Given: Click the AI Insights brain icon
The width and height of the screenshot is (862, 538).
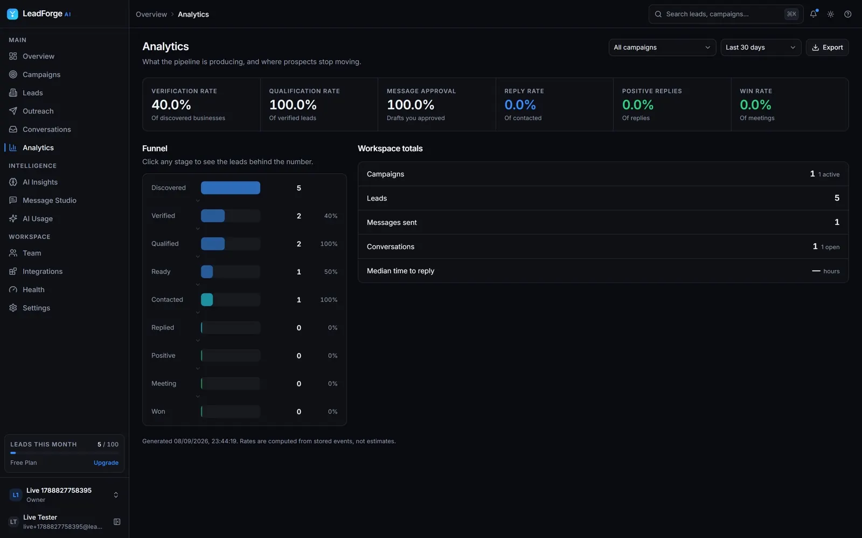Looking at the screenshot, I should (x=13, y=182).
